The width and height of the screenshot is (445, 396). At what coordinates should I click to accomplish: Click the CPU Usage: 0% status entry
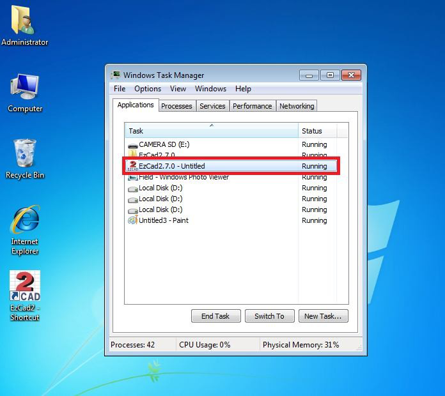point(205,345)
